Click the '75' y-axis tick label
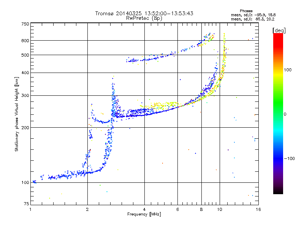304x228 pixels. (x=27, y=204)
